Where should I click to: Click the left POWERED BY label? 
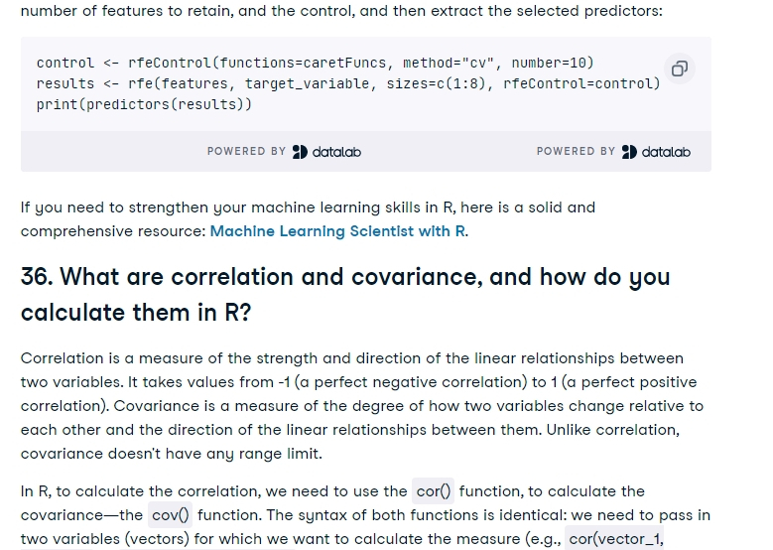246,152
